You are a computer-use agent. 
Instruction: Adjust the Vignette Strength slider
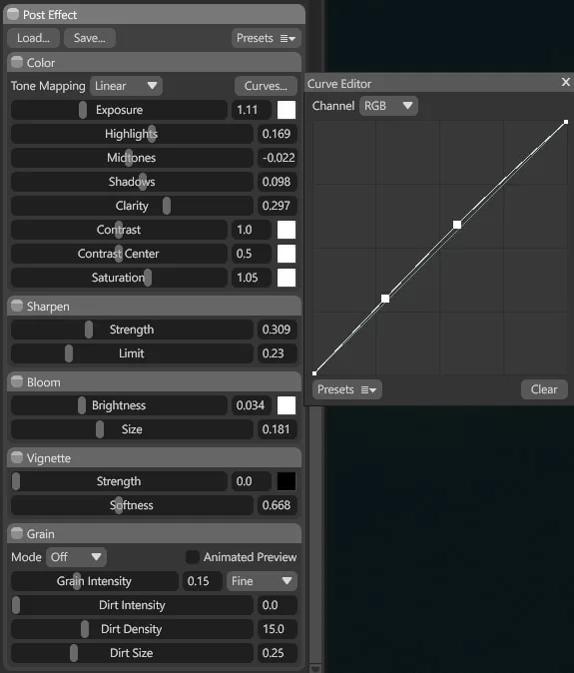pyautogui.click(x=119, y=481)
